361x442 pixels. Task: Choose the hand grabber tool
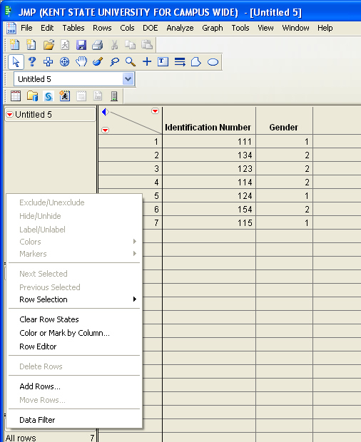(81, 62)
